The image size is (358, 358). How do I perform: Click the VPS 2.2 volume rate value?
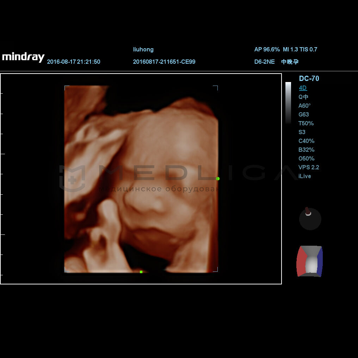click(309, 168)
